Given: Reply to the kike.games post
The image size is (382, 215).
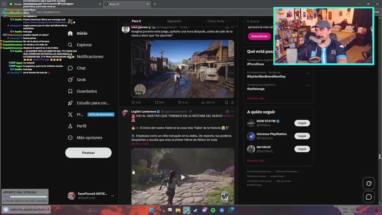Looking at the screenshot, I should click(x=136, y=102).
